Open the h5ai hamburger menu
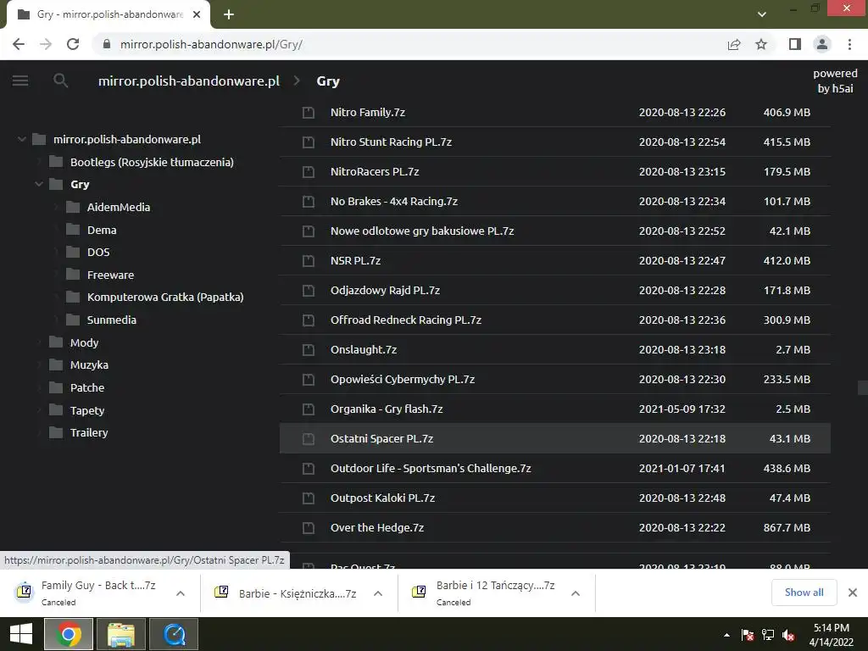This screenshot has width=868, height=651. (x=20, y=81)
